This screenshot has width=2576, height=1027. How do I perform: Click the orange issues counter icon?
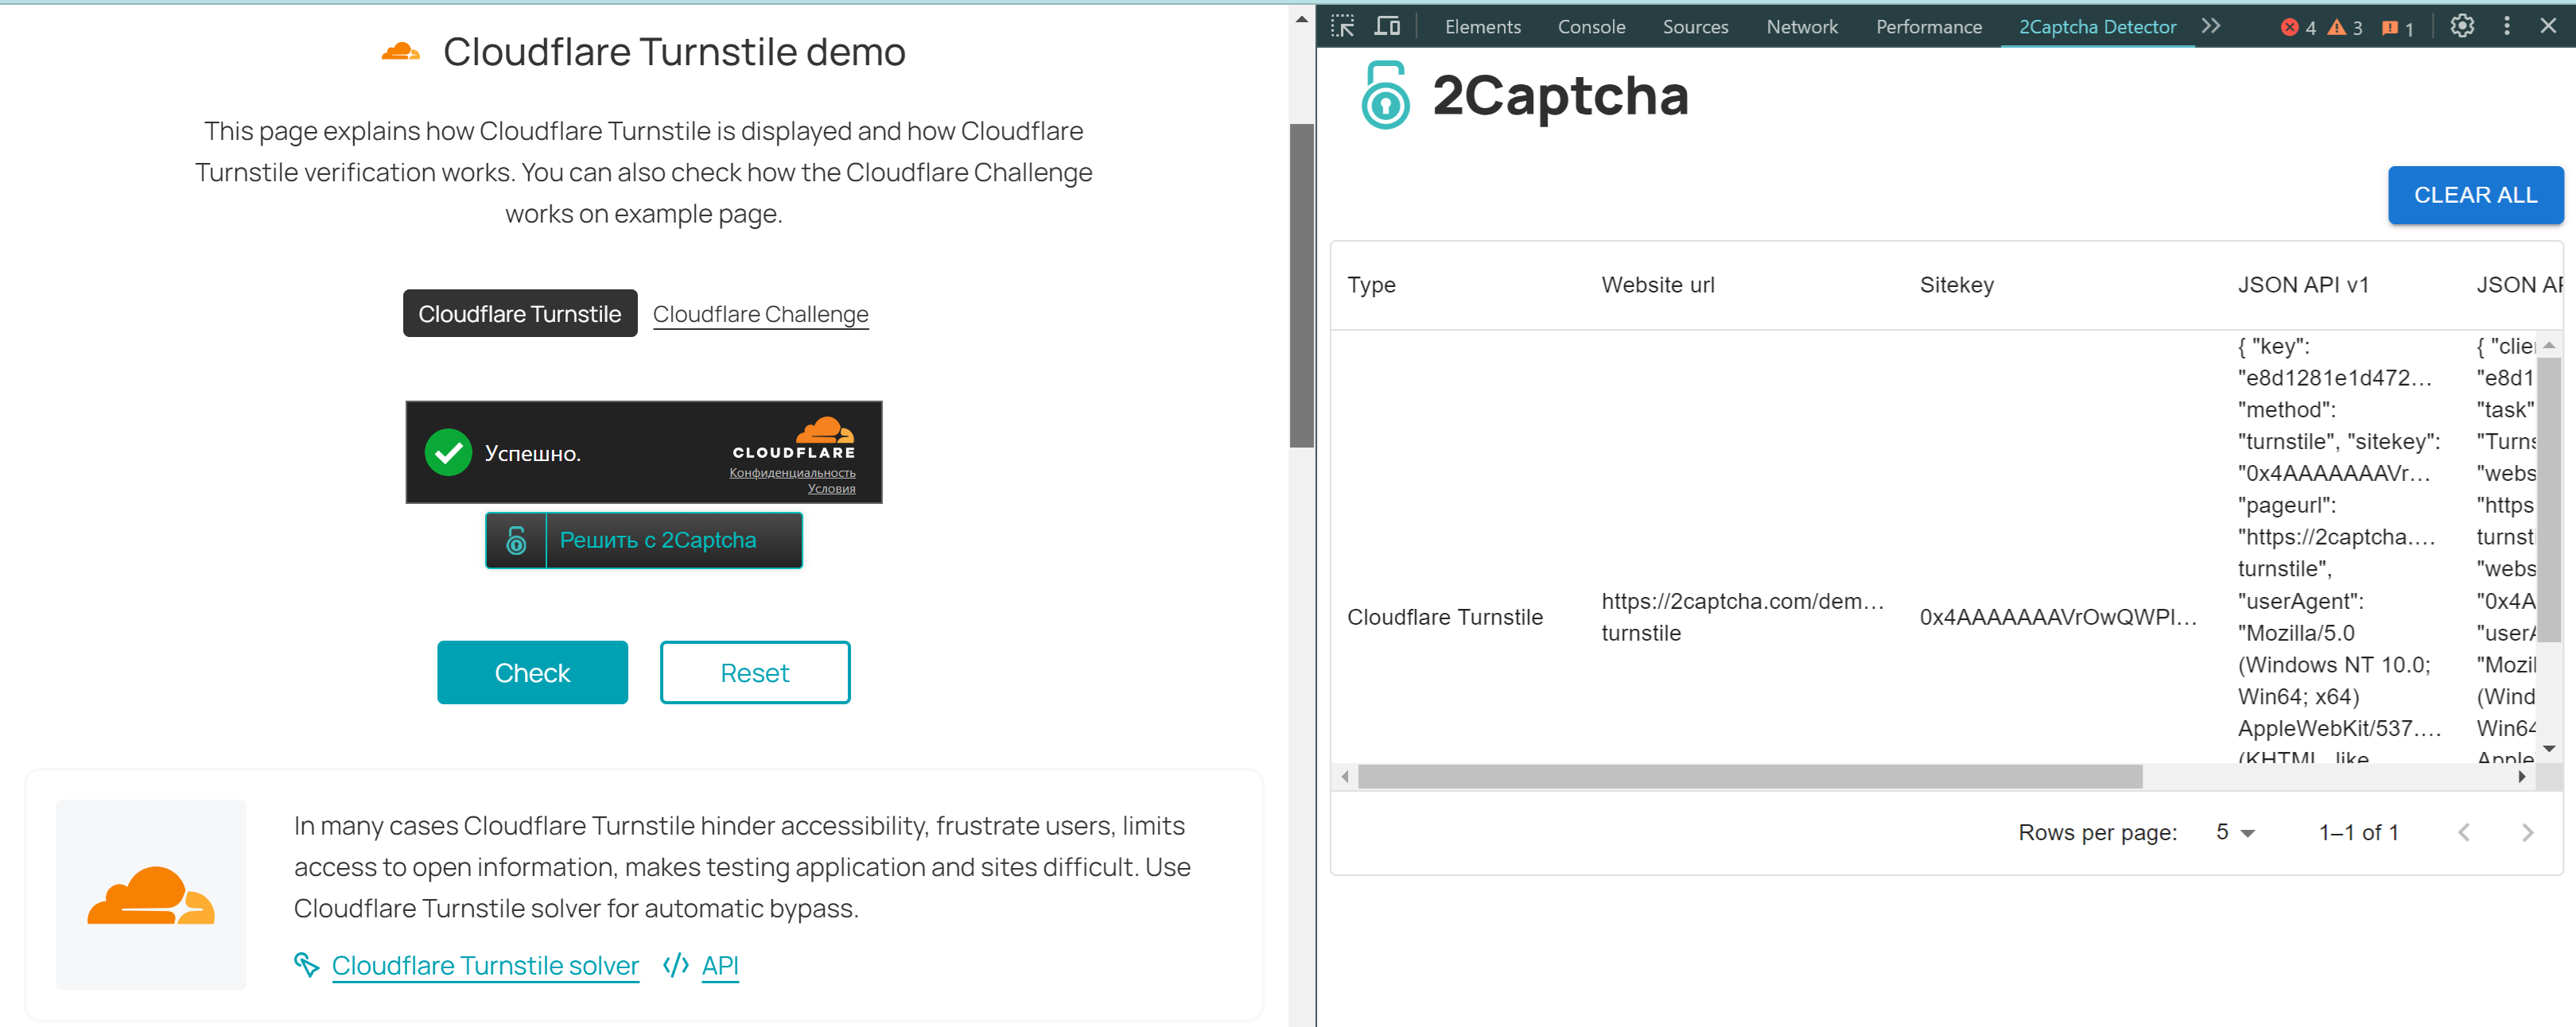(2389, 28)
